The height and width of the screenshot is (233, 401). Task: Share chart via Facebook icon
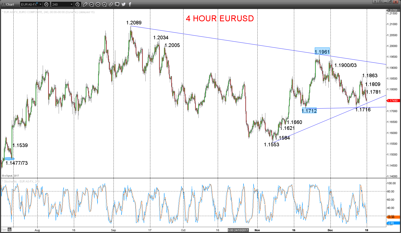(x=130, y=4)
